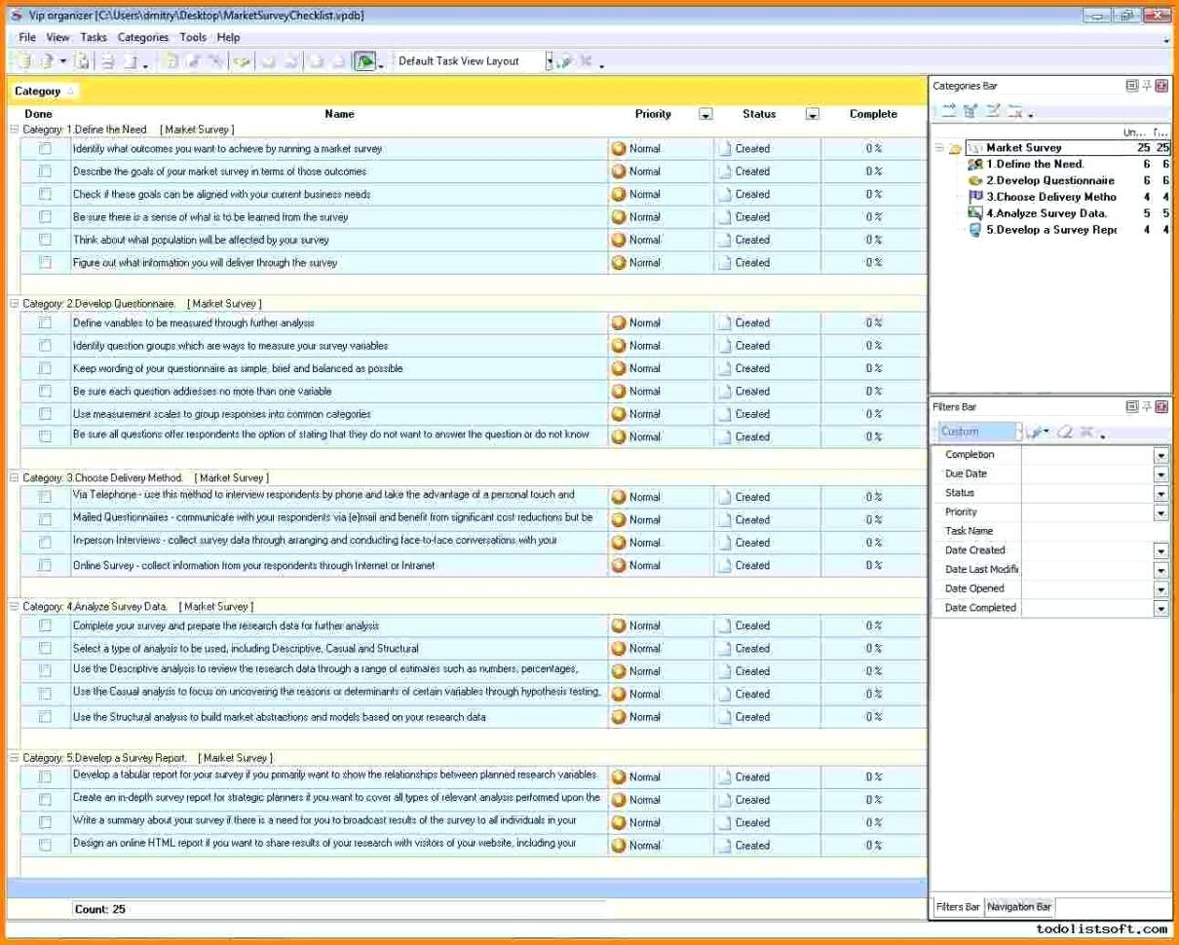Click the delete category icon in Categories Bar
Viewport: 1179px width, 945px height.
tap(1015, 110)
